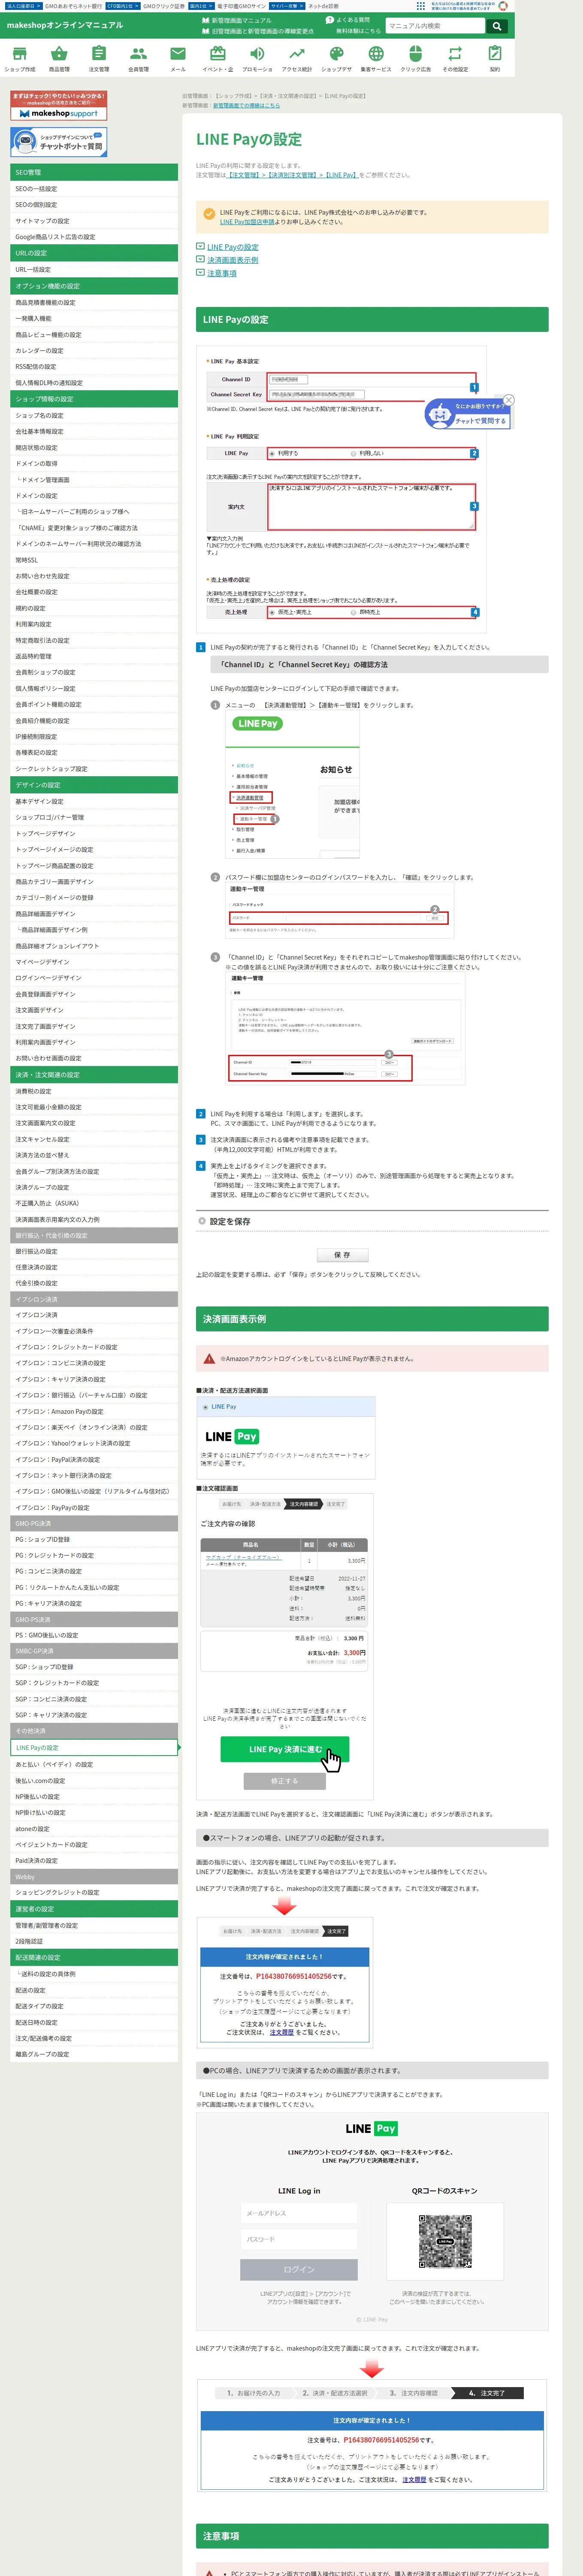This screenshot has width=583, height=2576.
Task: Jump to LINE Payの設定 anchor link
Action: pyautogui.click(x=232, y=246)
